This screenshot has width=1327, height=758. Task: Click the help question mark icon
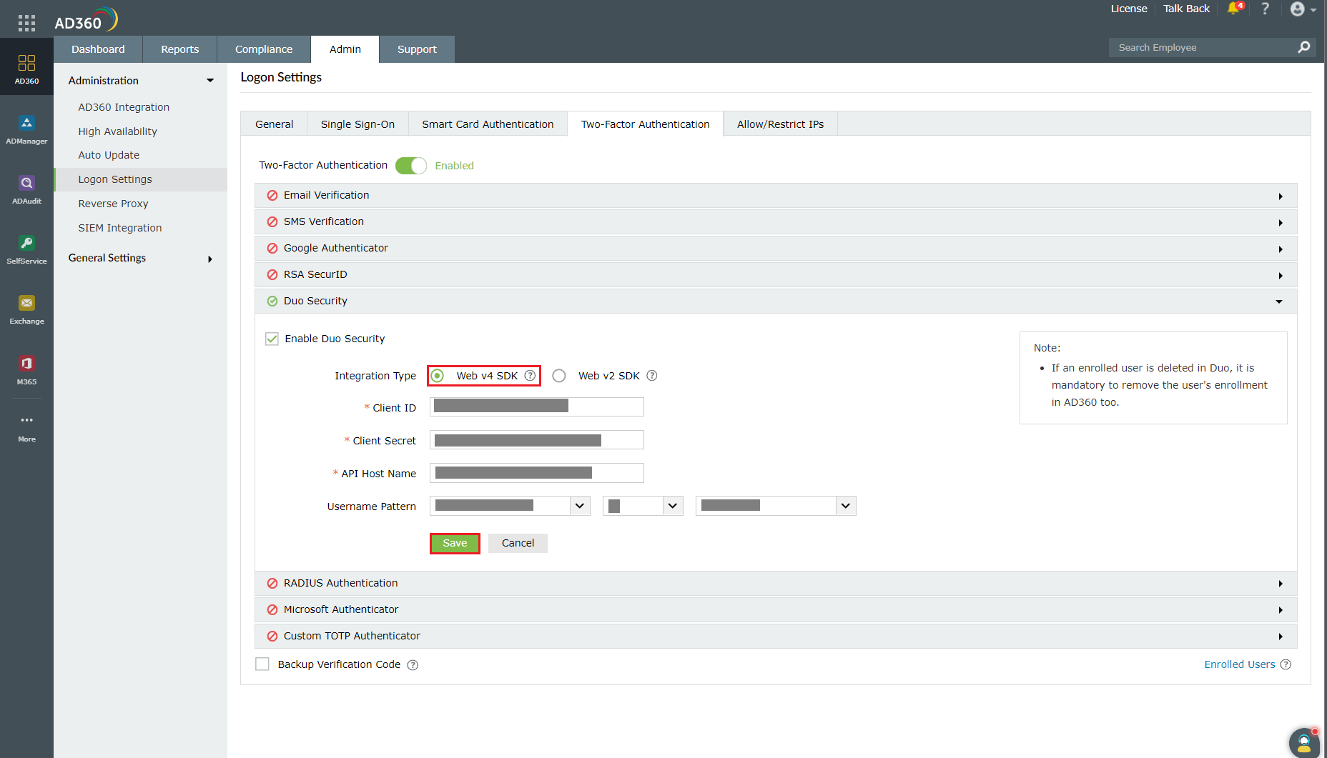pos(1265,9)
